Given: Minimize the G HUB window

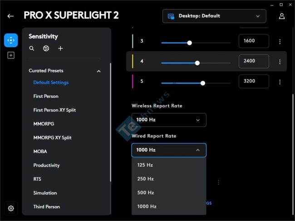Looking at the screenshot, I should click(272, 5).
